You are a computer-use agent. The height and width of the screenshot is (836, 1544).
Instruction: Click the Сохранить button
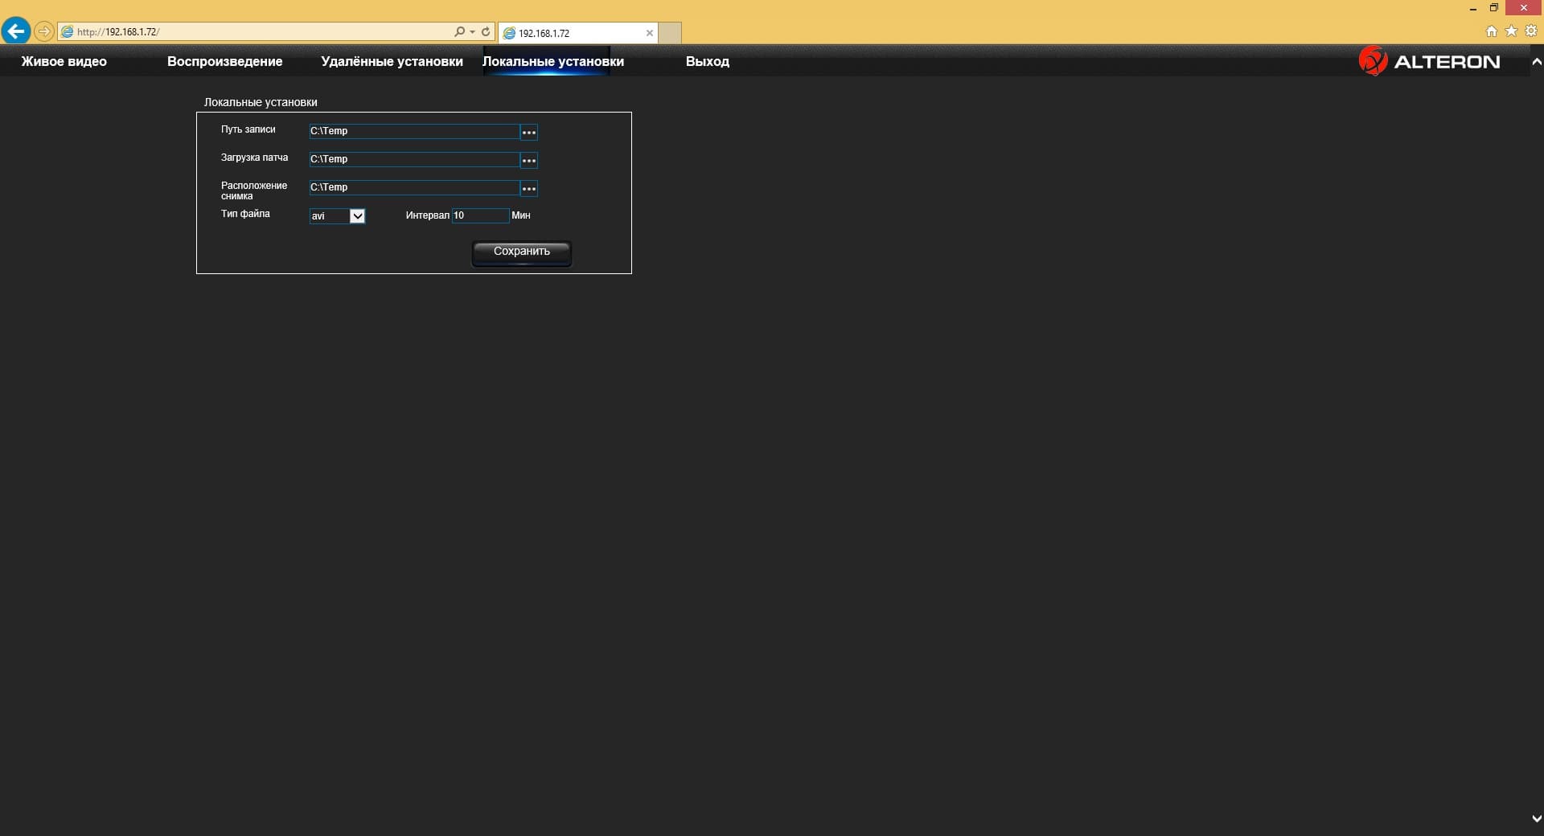coord(521,252)
